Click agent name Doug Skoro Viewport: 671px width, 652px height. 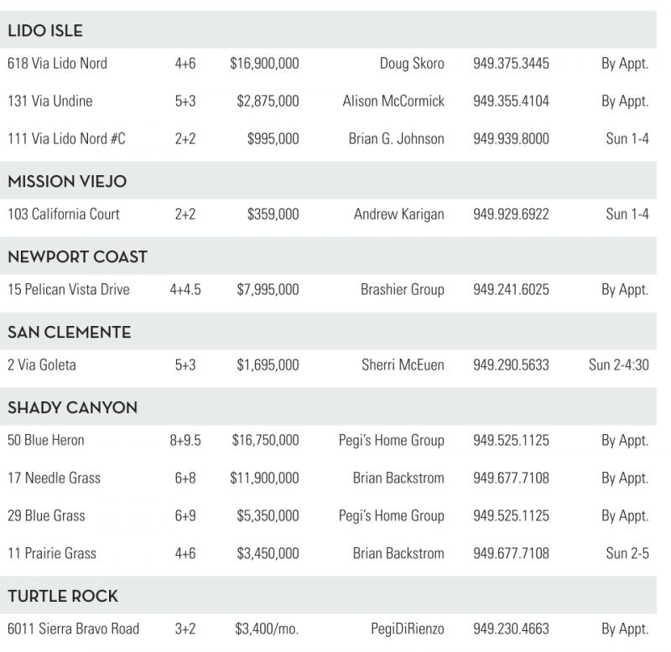(411, 64)
